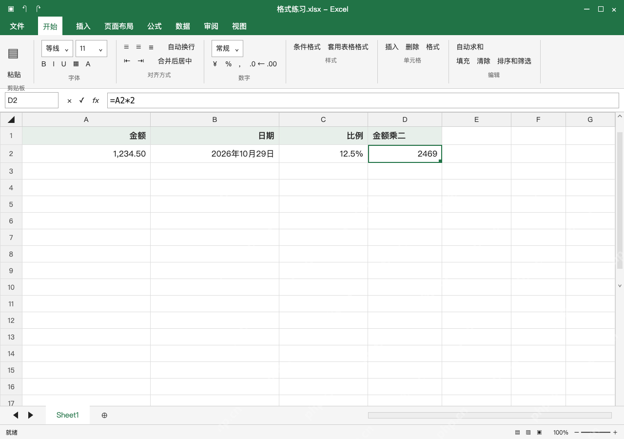Apply bold formatting with the B button
Image resolution: width=624 pixels, height=439 pixels.
(x=44, y=64)
